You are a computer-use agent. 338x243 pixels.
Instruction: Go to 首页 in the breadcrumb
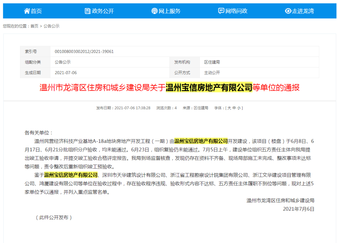[x=34, y=26]
